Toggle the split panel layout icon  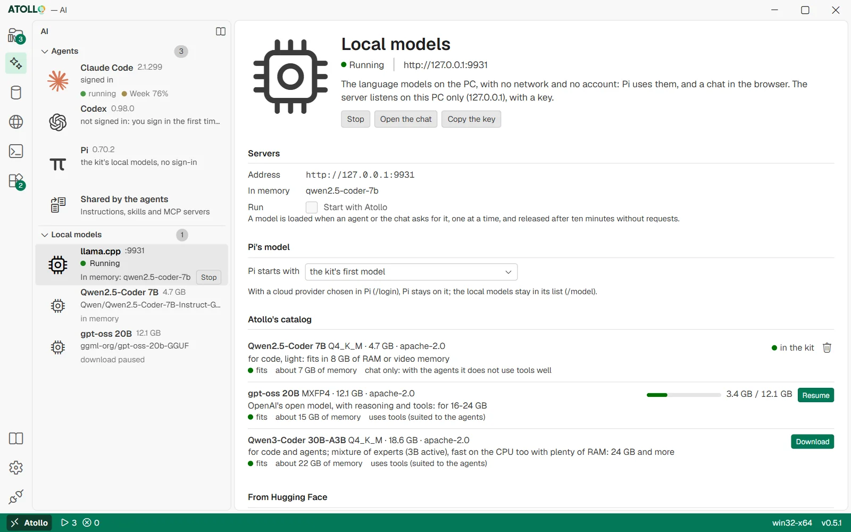[x=221, y=31]
